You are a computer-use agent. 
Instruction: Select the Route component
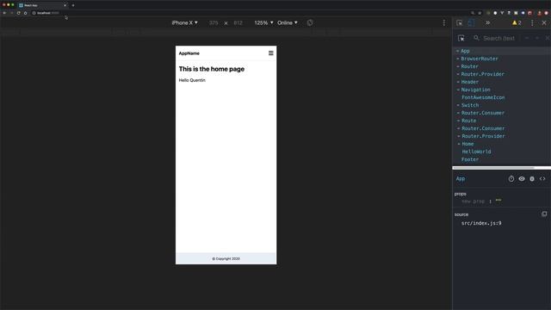coord(468,121)
